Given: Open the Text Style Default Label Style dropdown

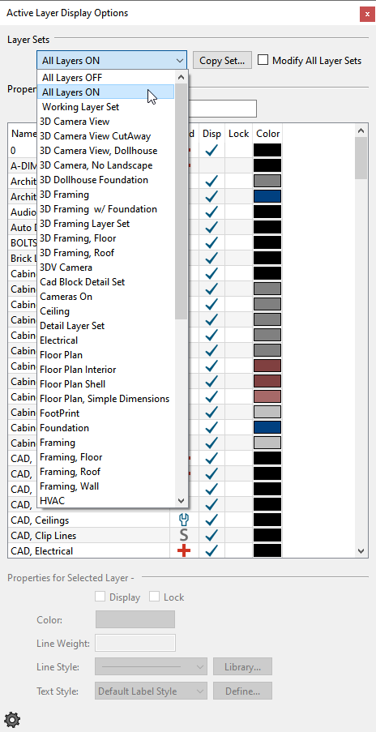Looking at the screenshot, I should pyautogui.click(x=152, y=691).
